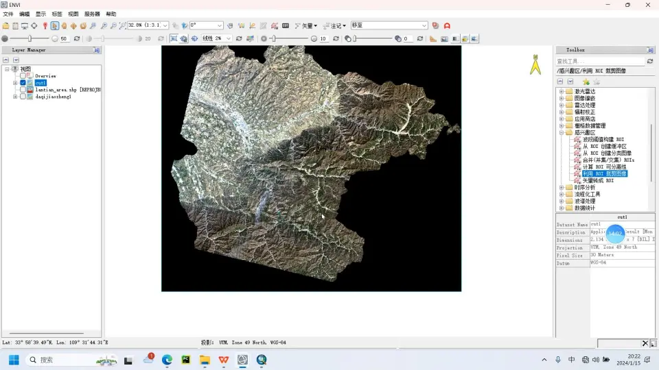
Task: Adjust the brightness slider handle
Action: [x=30, y=38]
